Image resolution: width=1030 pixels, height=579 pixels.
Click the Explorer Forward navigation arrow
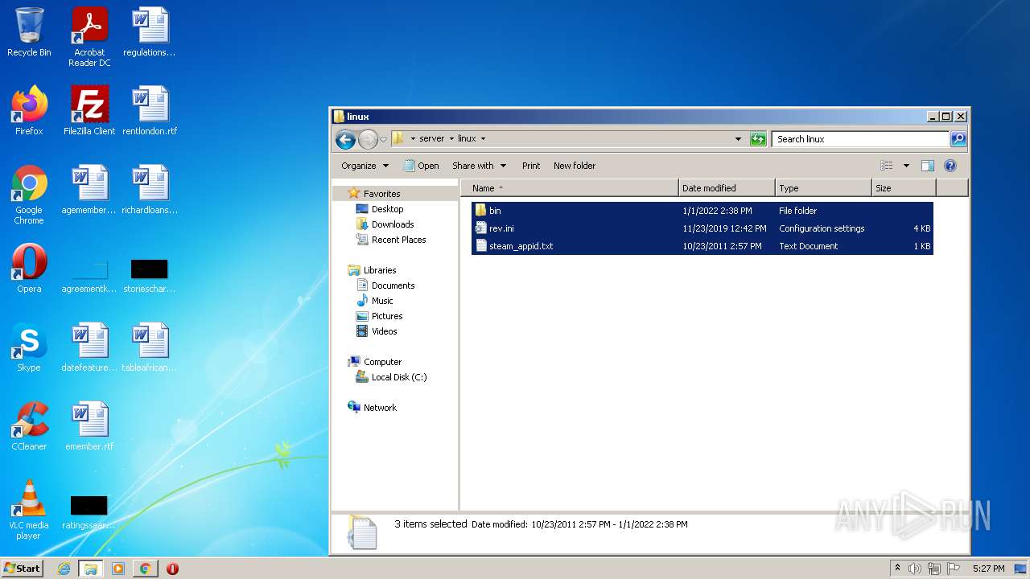368,139
